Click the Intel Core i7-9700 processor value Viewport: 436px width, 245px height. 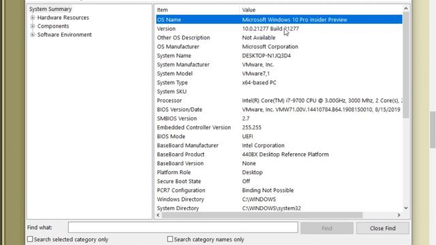322,100
